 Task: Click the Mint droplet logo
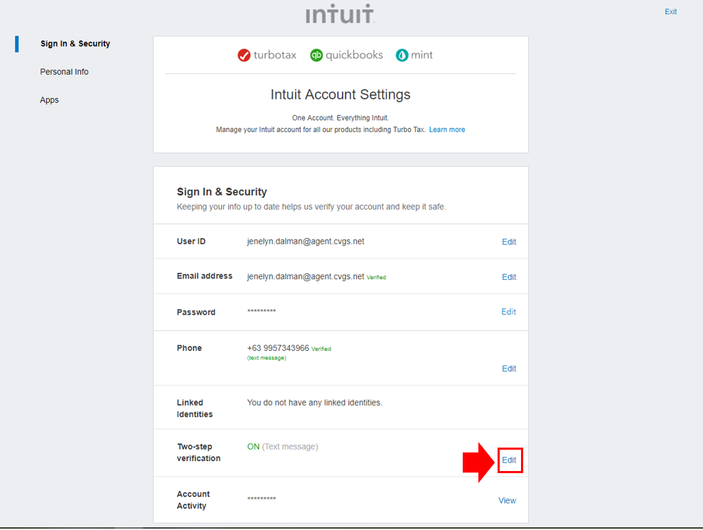pyautogui.click(x=402, y=55)
